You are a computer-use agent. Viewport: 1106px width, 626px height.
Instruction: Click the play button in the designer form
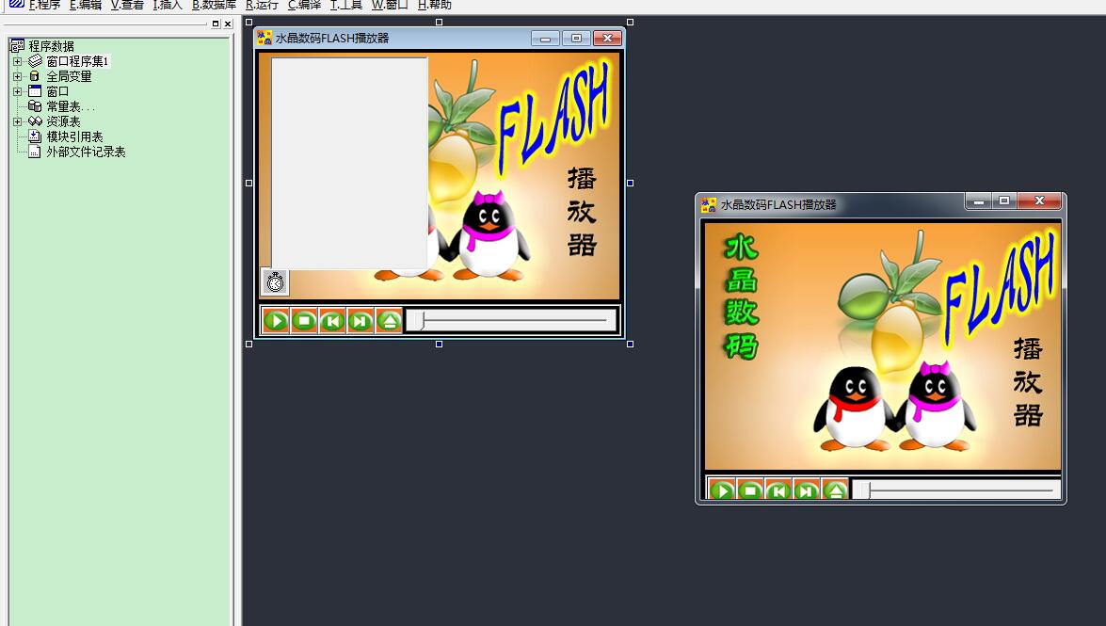276,321
